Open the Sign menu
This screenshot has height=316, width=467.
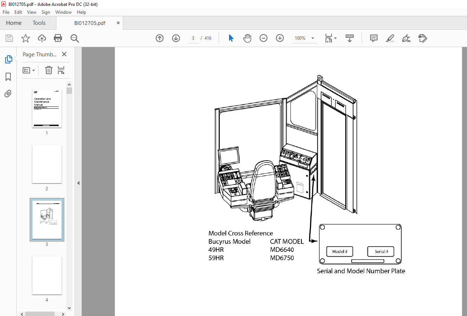[x=46, y=12]
